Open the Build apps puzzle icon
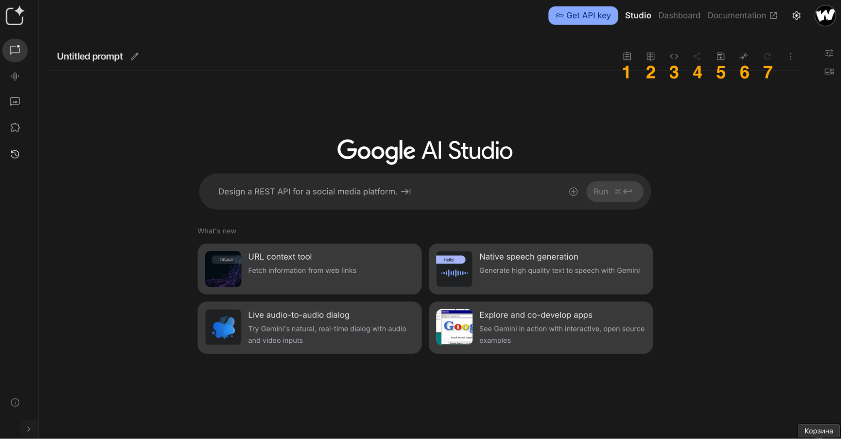The image size is (841, 439). tap(15, 128)
